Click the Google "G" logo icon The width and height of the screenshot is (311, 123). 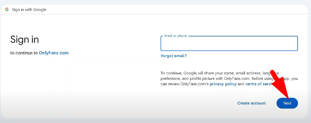(7, 9)
